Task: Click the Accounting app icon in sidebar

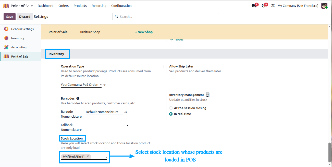Action: [6, 47]
